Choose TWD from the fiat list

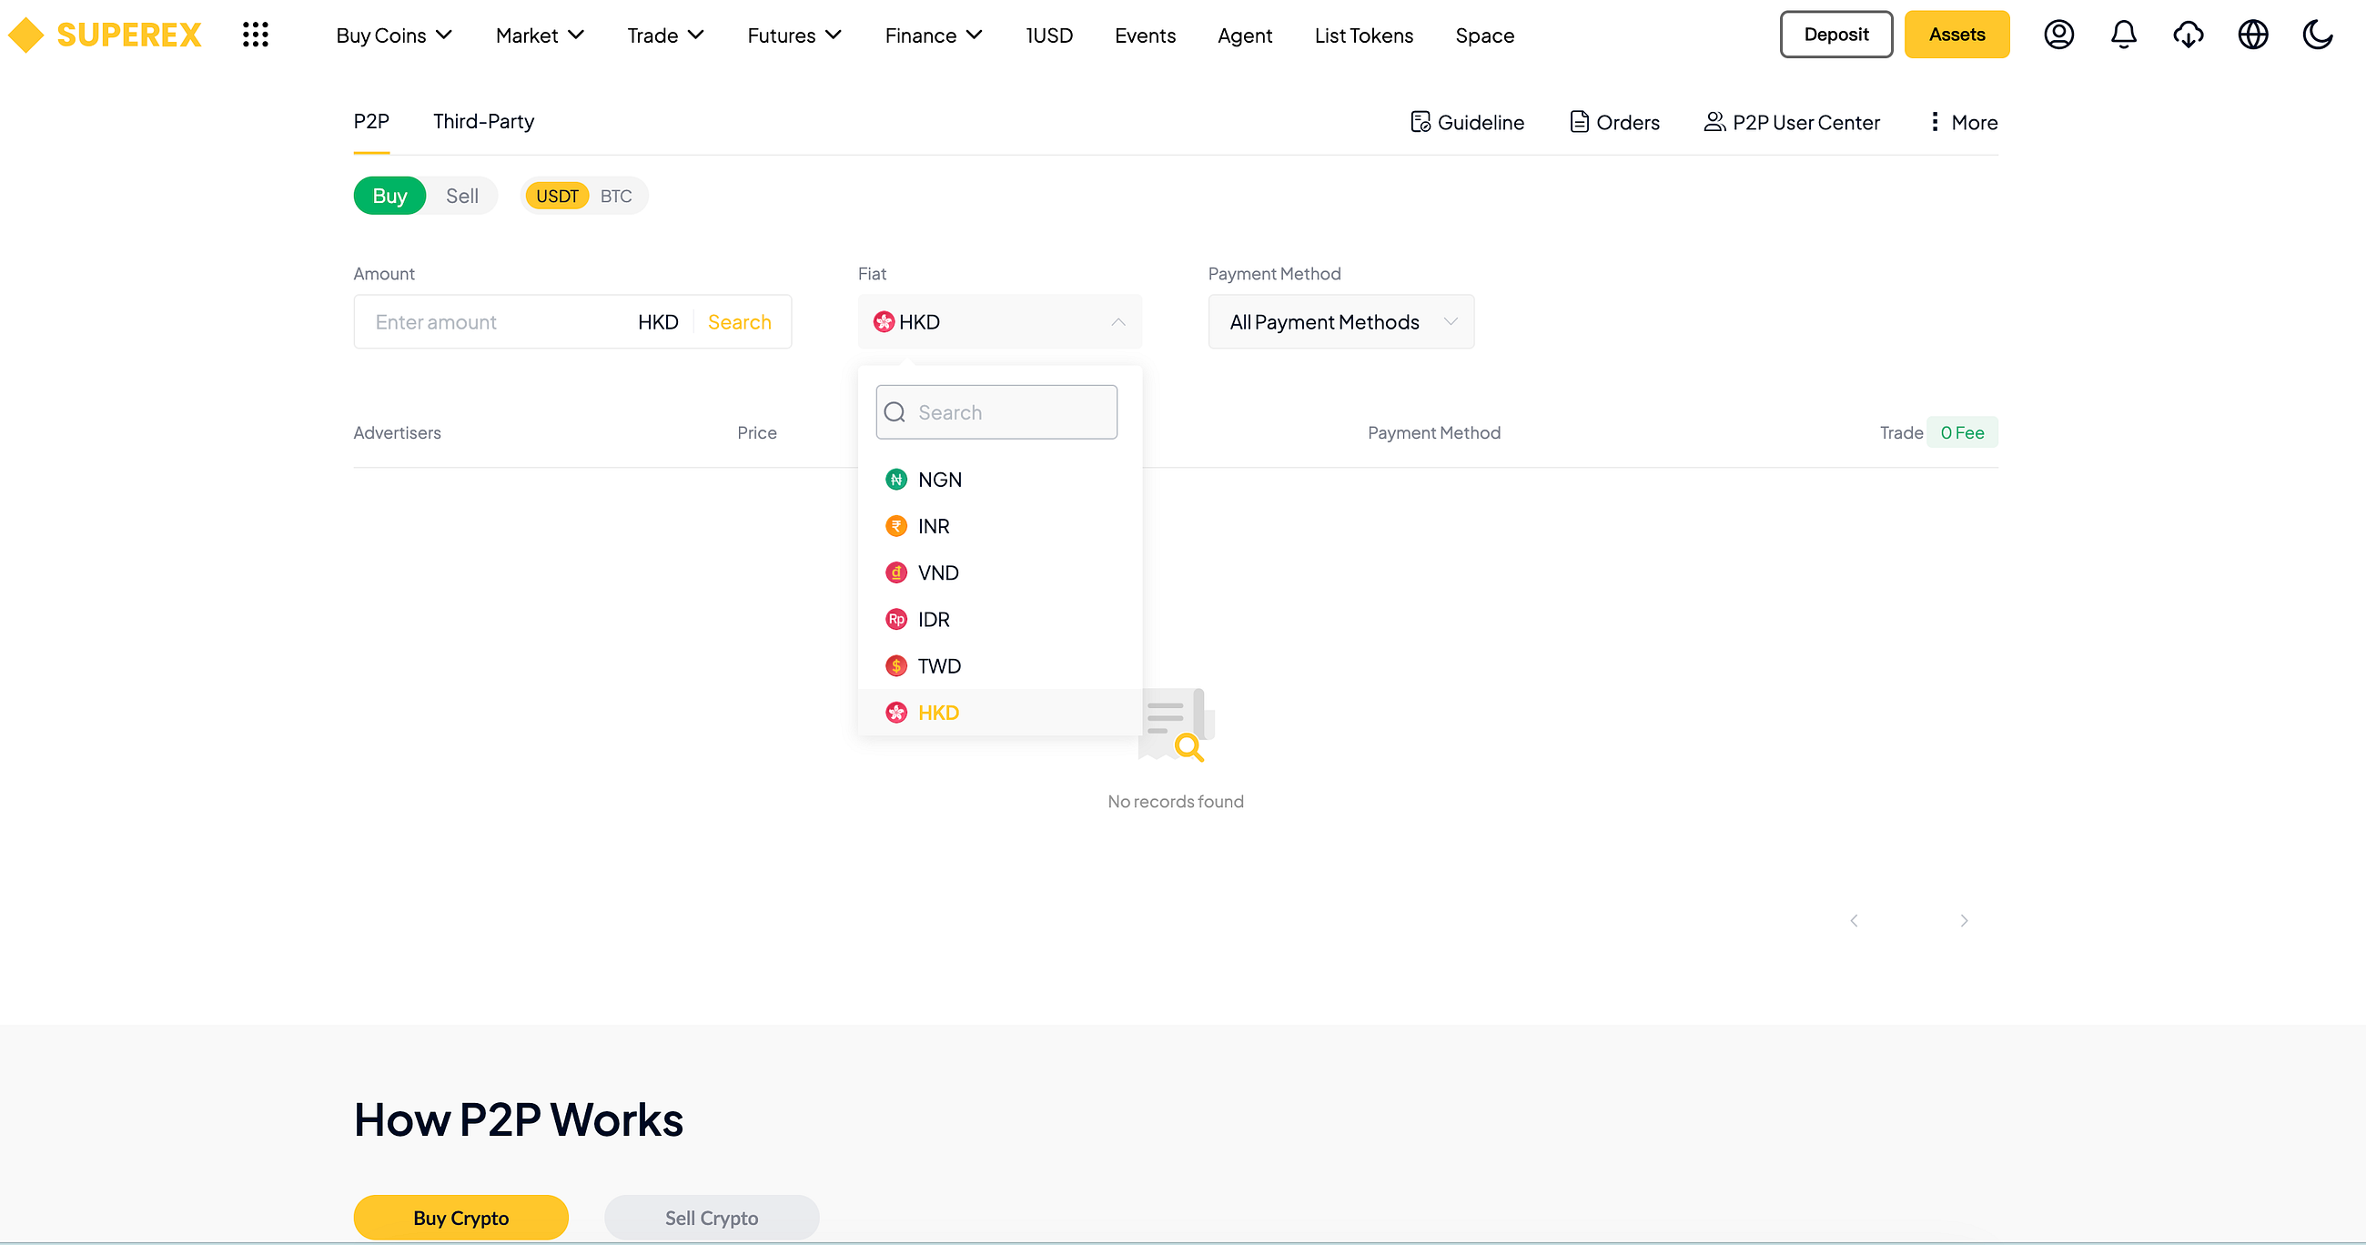[999, 666]
